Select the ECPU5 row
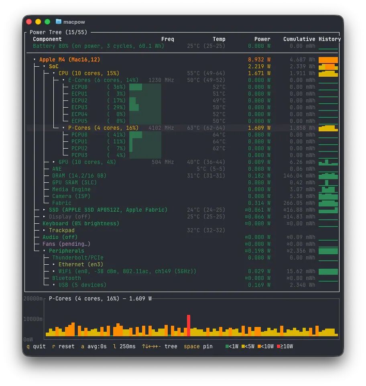Viewport: 366px width, 386px height. [182, 121]
